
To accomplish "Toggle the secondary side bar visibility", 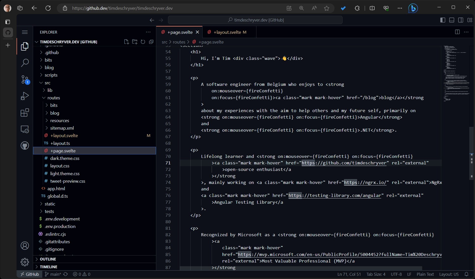I will (460, 20).
